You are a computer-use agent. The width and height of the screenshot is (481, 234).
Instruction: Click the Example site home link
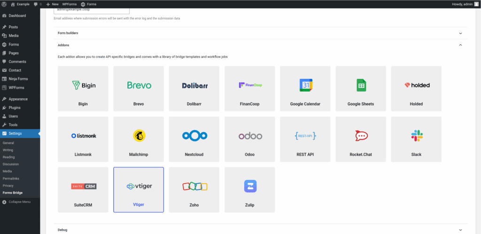[x=20, y=4]
